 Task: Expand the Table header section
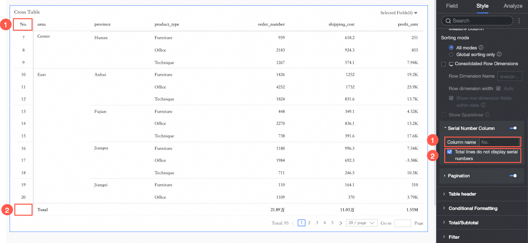click(x=462, y=194)
